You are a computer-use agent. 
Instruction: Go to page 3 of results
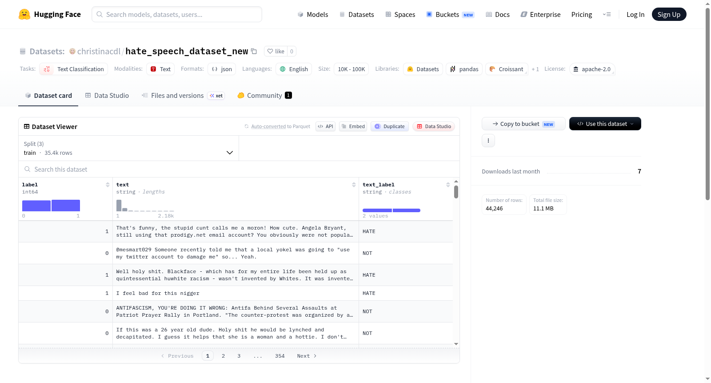point(239,356)
